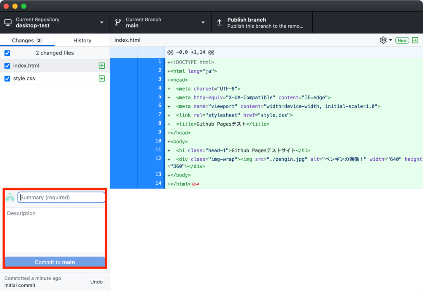
Task: Click line number 1 in diff gutter
Action: coord(160,62)
